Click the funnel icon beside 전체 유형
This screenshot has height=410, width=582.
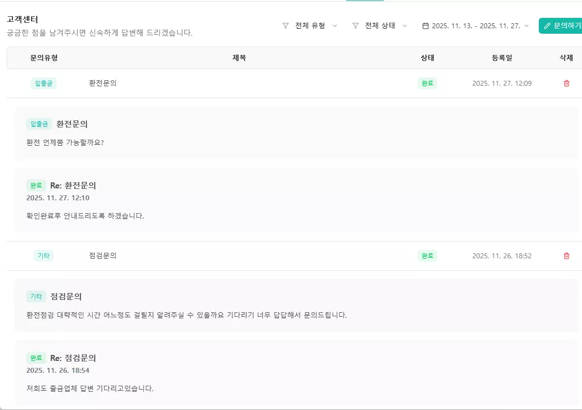coord(286,26)
